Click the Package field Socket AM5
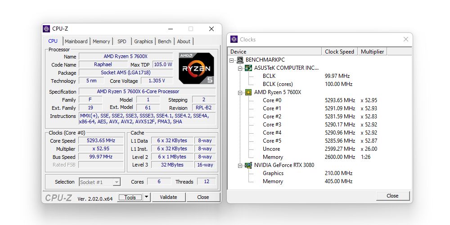This screenshot has width=450, height=225. (x=126, y=72)
